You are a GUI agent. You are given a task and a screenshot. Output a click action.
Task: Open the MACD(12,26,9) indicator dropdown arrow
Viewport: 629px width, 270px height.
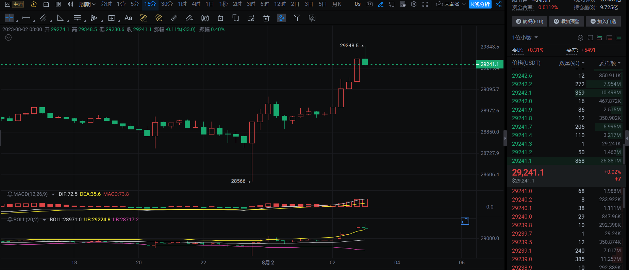(x=53, y=194)
